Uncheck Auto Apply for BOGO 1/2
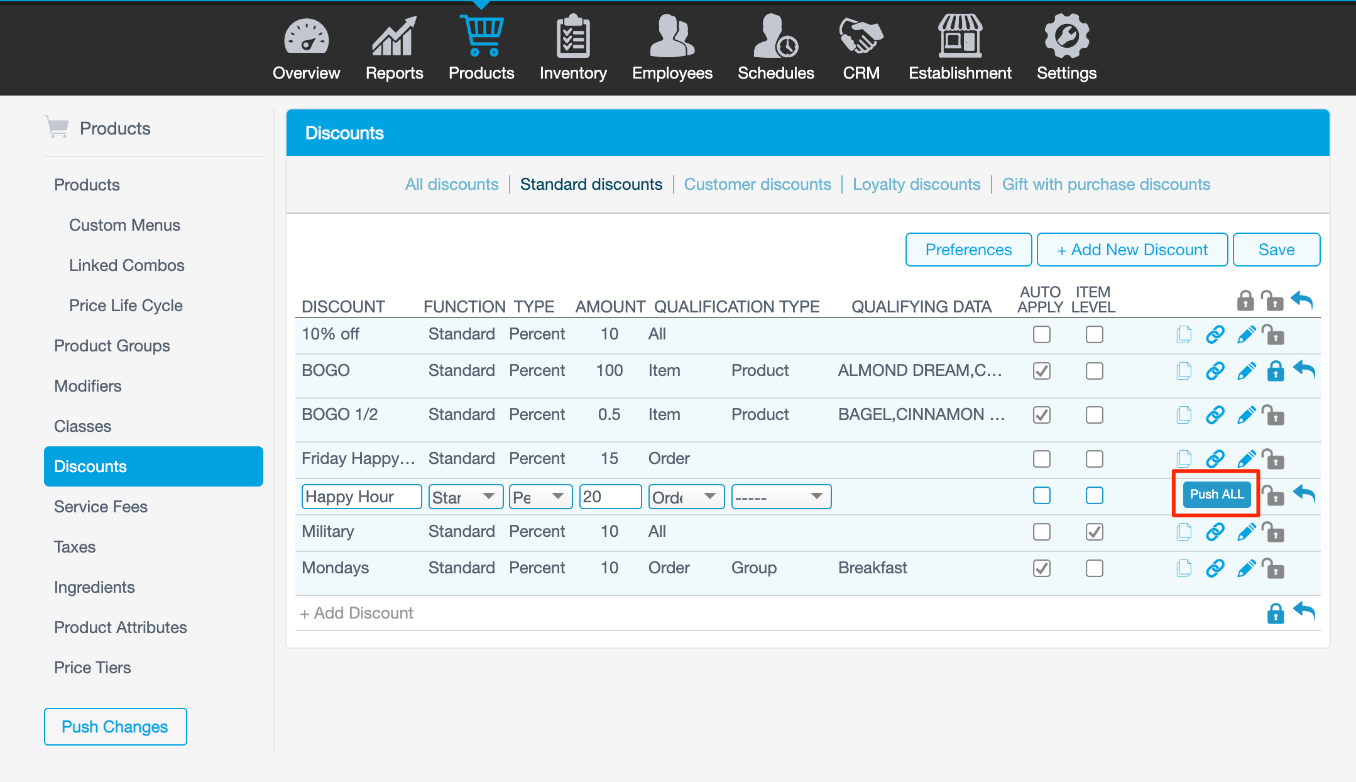The height and width of the screenshot is (782, 1356). tap(1041, 415)
